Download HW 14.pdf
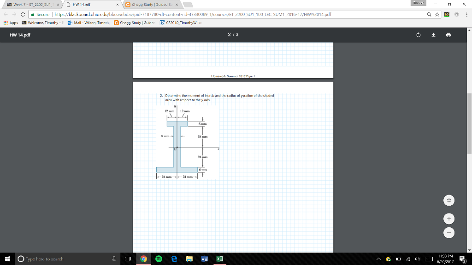This screenshot has height=265, width=472. (x=433, y=34)
